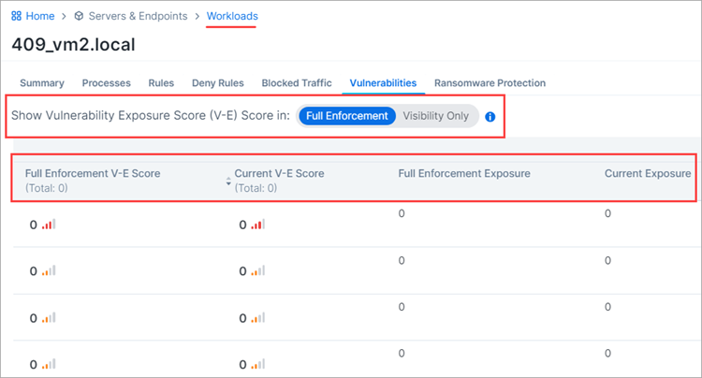The image size is (702, 378).
Task: Click the blue info icon beside Visibility Only
Action: pyautogui.click(x=490, y=117)
